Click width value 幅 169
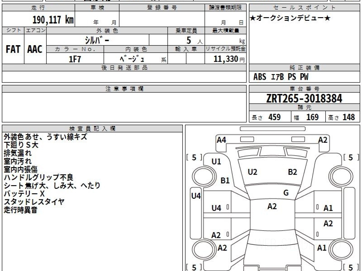 tap(306, 117)
